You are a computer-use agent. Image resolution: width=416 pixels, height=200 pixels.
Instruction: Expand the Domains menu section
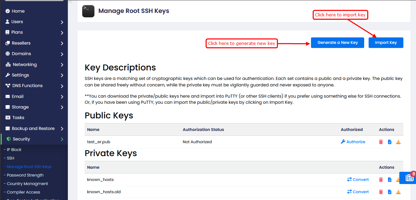pos(34,54)
